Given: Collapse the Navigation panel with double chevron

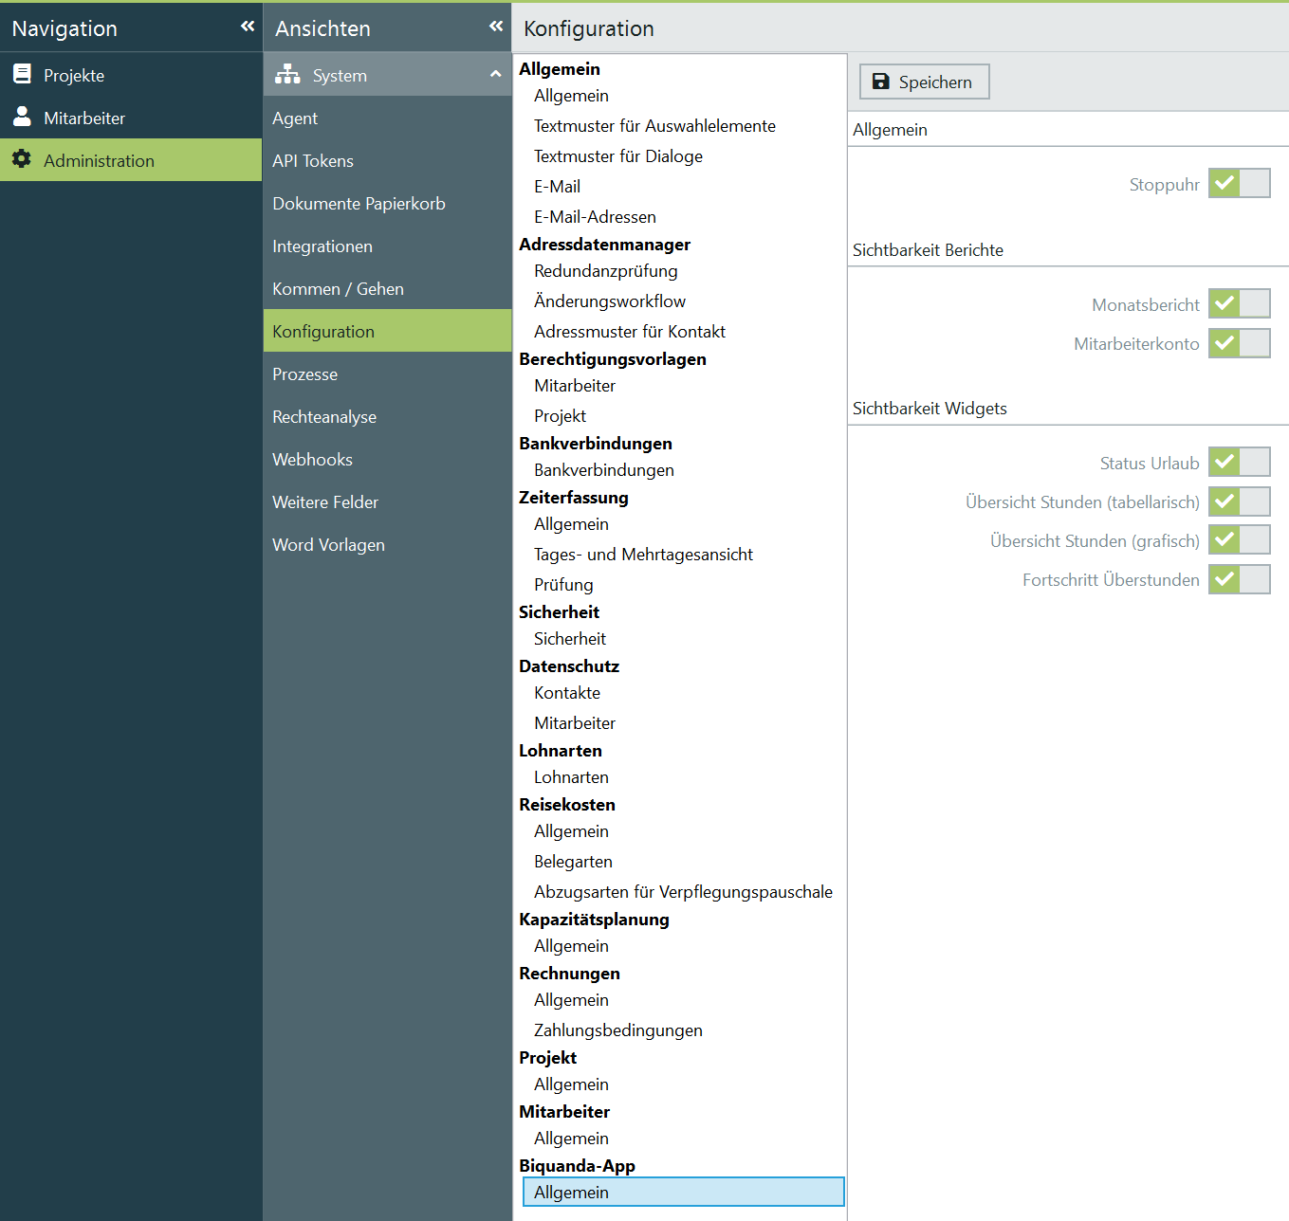Looking at the screenshot, I should (x=248, y=27).
